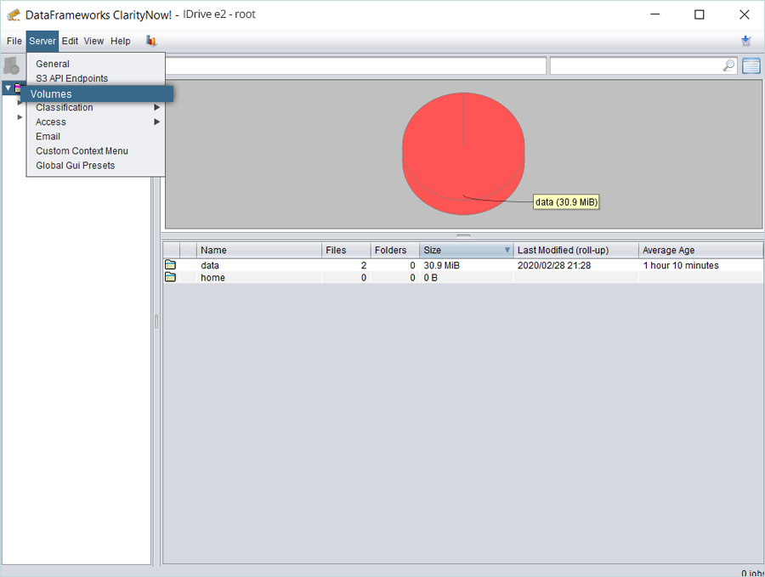Click the red data pie chart slice

tap(463, 154)
